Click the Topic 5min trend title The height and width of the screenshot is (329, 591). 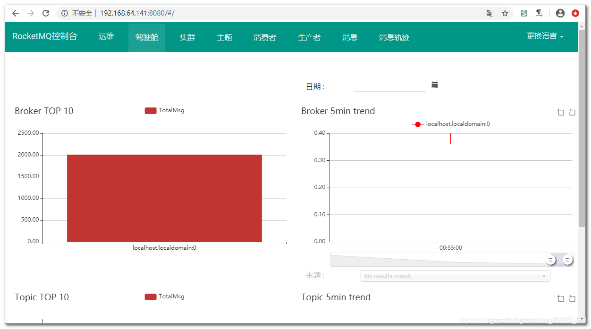click(x=336, y=297)
